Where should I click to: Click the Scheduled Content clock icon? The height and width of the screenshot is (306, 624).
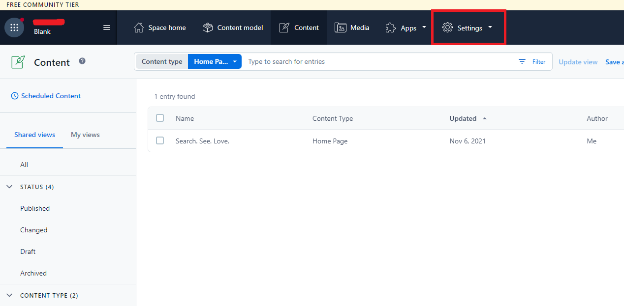pos(15,95)
